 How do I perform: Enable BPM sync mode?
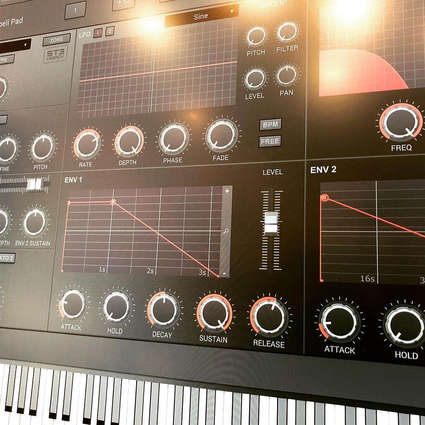tap(270, 124)
